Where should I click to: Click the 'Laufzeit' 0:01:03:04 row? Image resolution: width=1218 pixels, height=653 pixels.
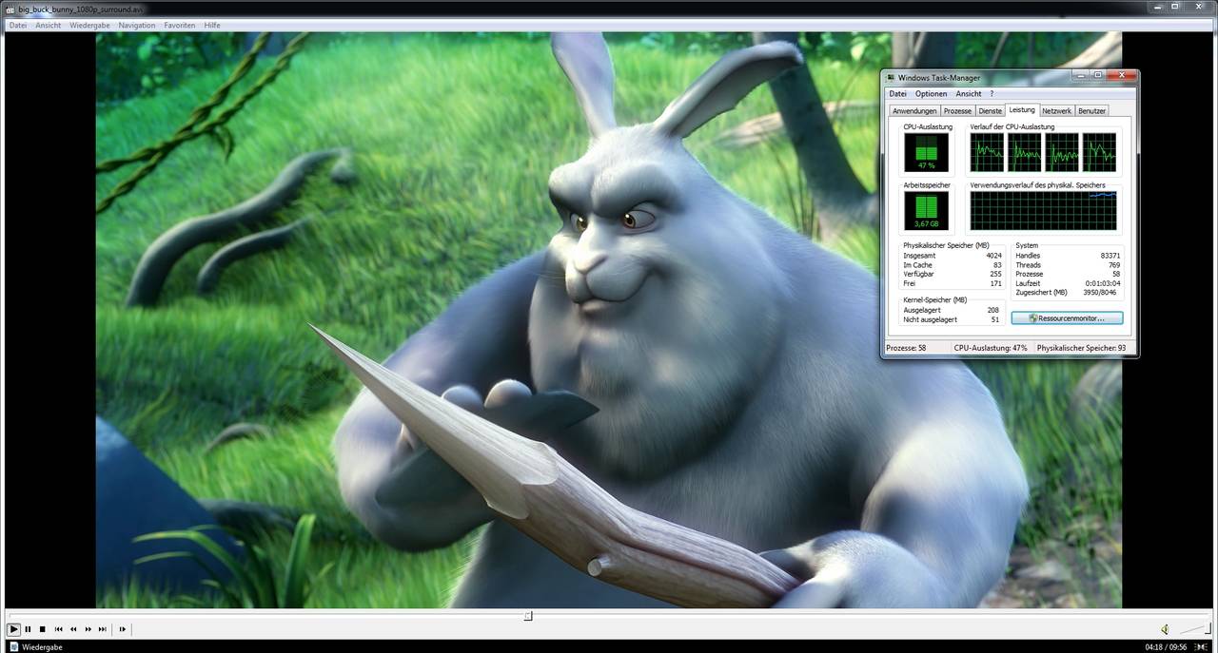point(1068,283)
